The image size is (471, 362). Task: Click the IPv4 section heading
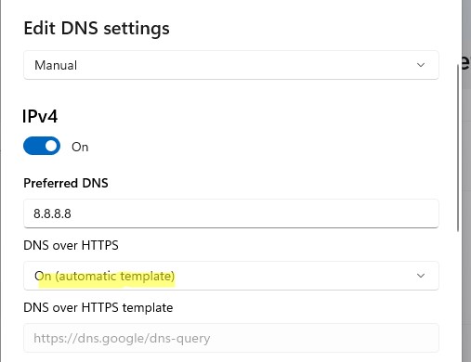[x=40, y=117]
